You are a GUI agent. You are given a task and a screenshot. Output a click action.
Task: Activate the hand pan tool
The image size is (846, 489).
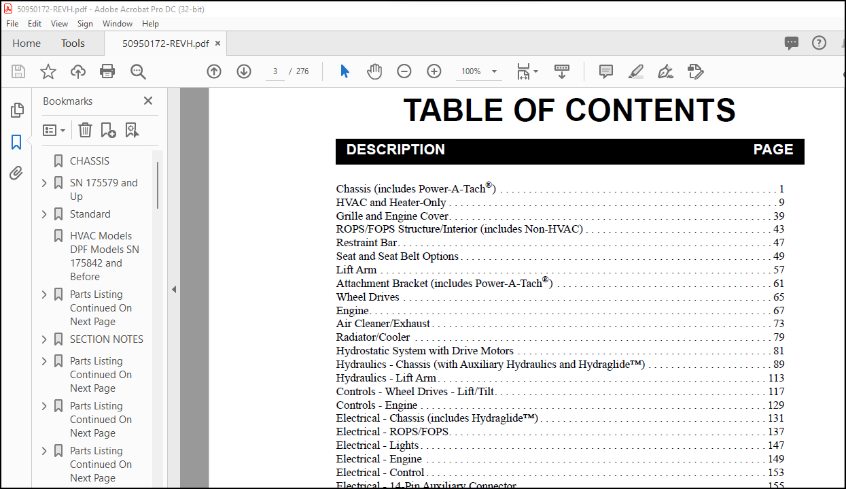pyautogui.click(x=374, y=71)
